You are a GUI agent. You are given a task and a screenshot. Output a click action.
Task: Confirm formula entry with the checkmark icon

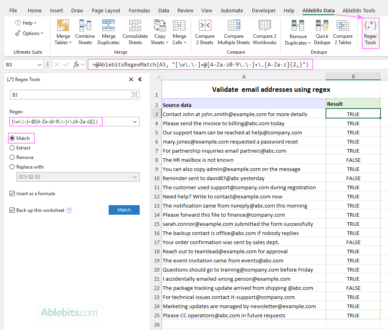click(66, 64)
